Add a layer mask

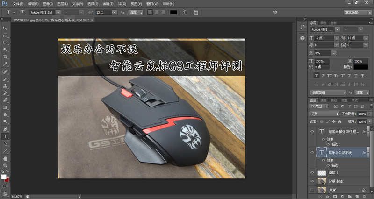click(x=335, y=196)
